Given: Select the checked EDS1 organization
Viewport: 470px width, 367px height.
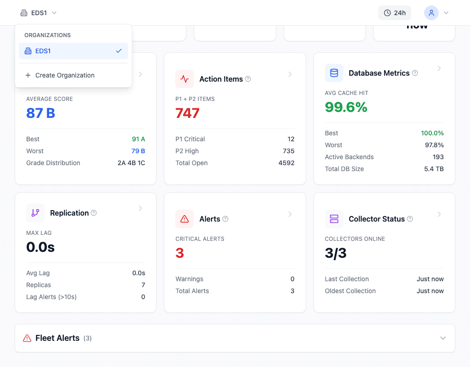Looking at the screenshot, I should (73, 51).
